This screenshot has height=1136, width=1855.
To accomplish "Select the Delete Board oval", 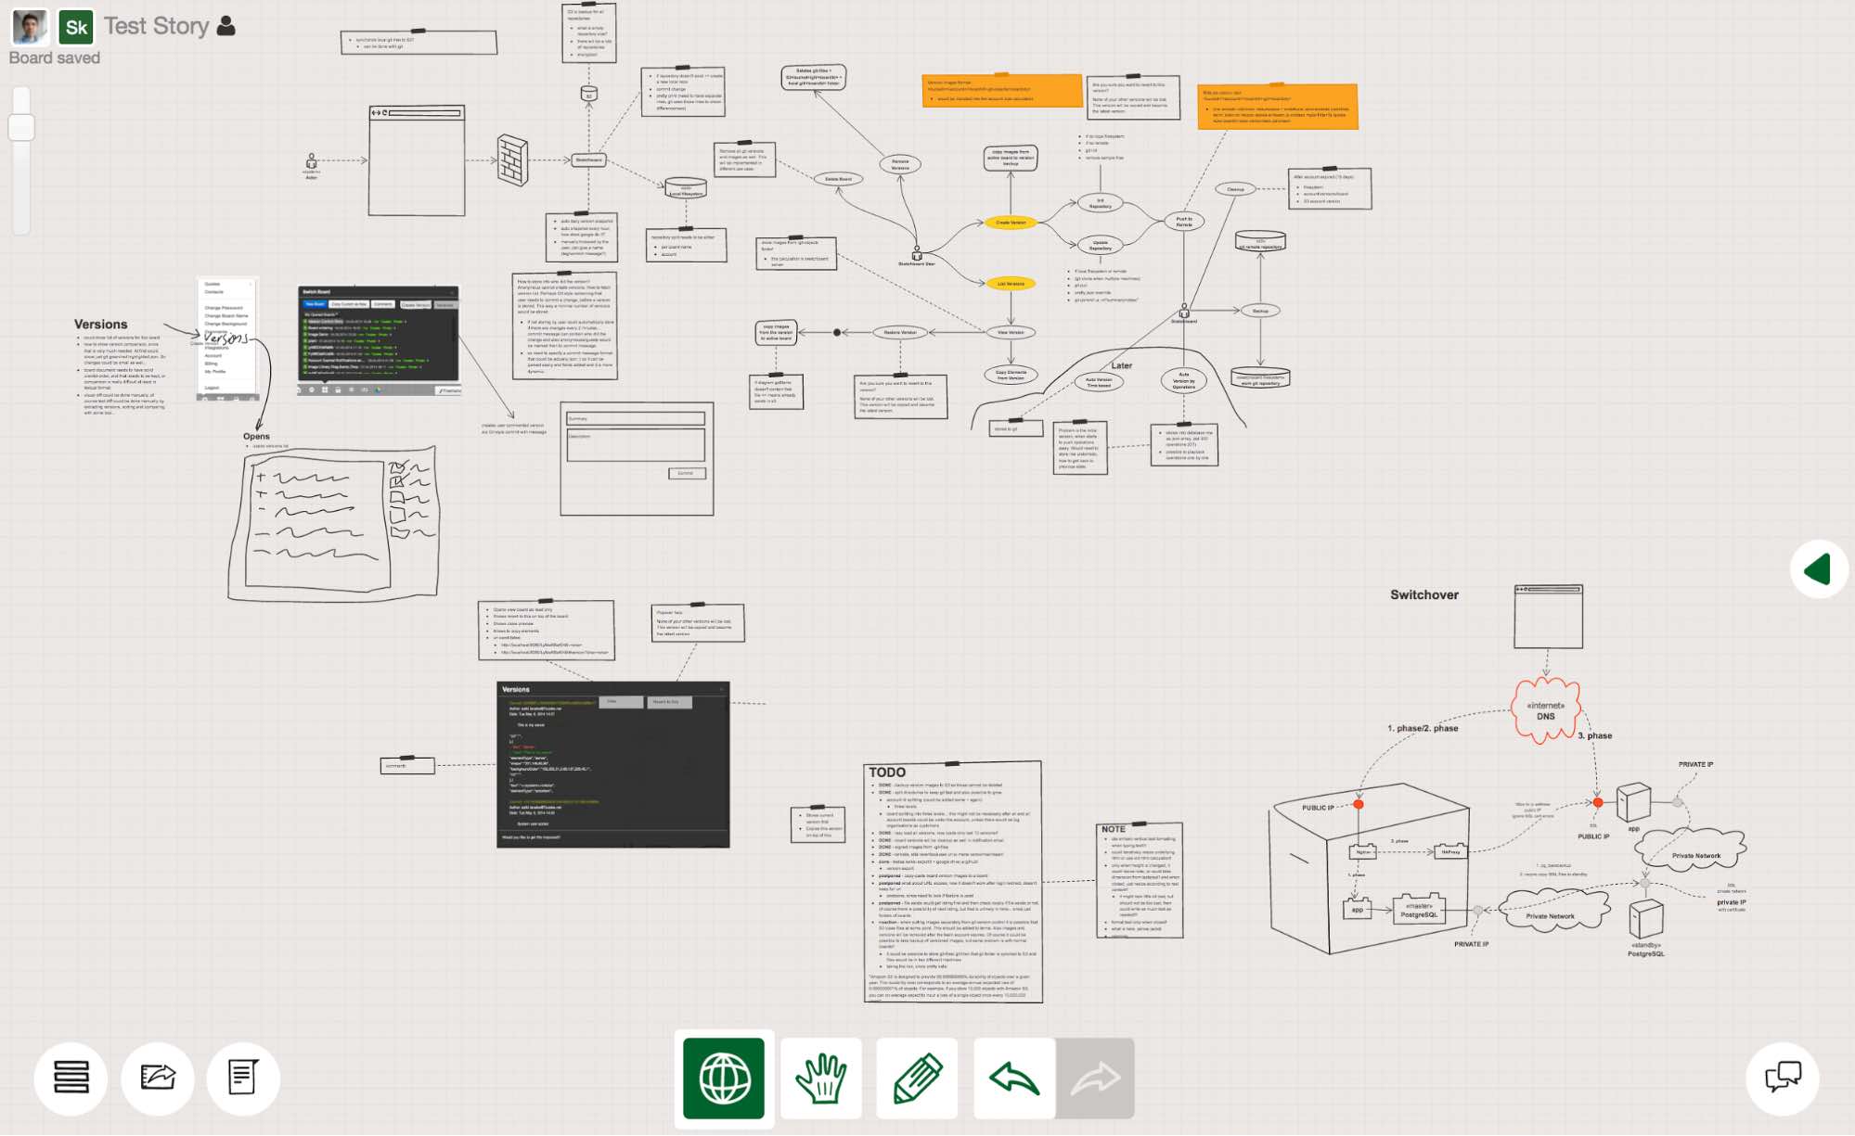I will tap(838, 179).
